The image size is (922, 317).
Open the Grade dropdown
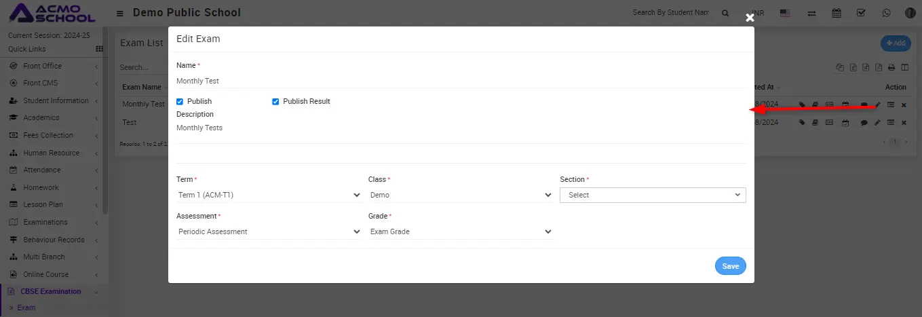(x=461, y=231)
